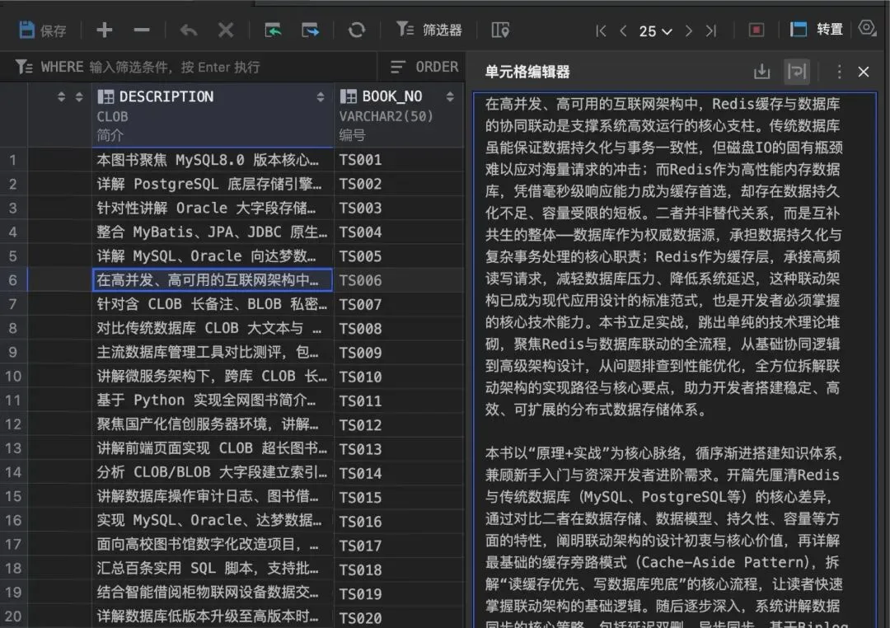
Task: Go to first page
Action: click(601, 30)
